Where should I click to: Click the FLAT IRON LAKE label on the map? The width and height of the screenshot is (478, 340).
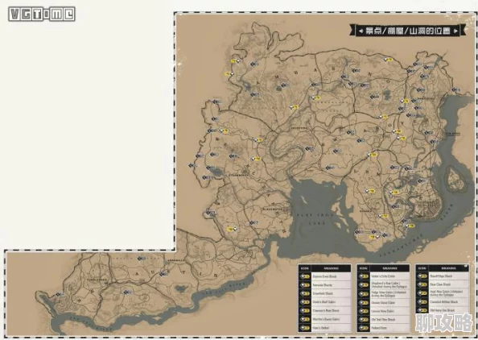coord(315,219)
